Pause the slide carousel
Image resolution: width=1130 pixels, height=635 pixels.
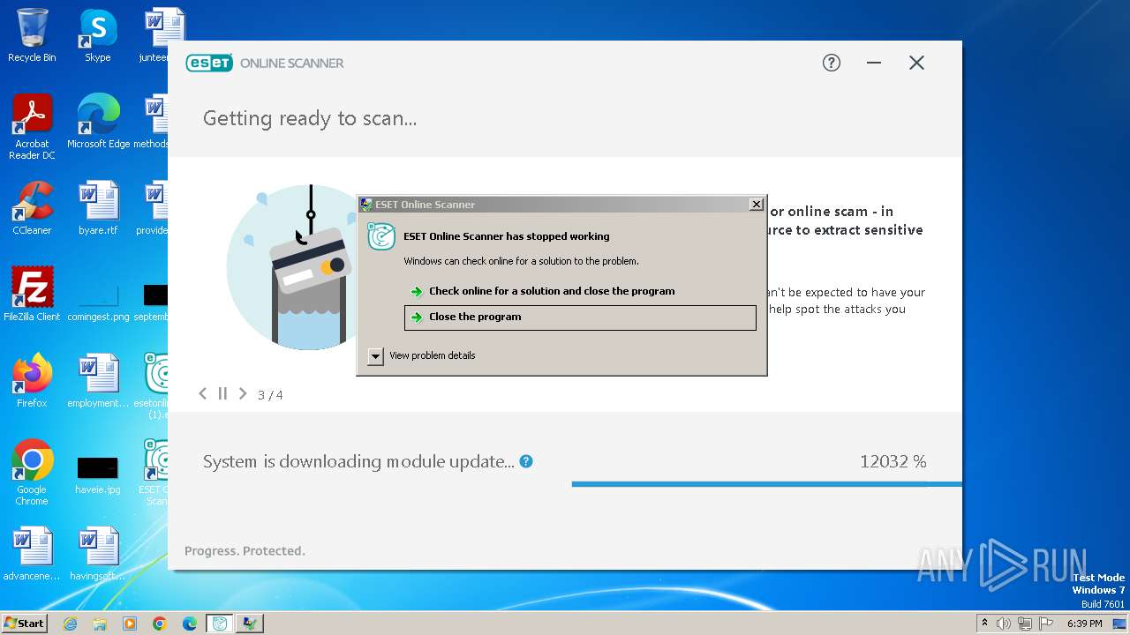click(222, 394)
